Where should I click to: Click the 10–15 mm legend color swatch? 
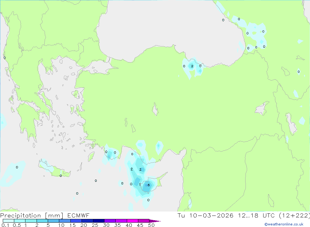(x=65, y=221)
